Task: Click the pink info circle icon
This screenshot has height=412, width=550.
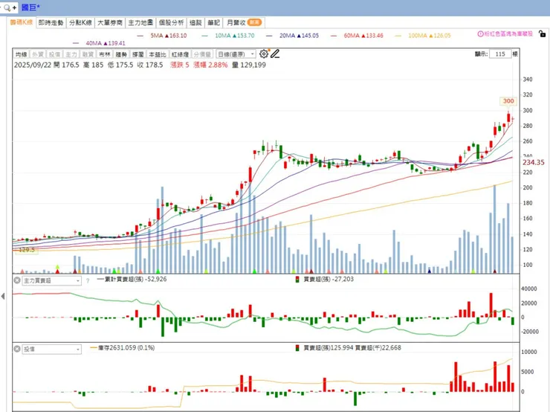Action: pos(480,33)
